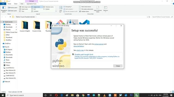Open address bar history dropdown
This screenshot has width=174, height=97.
point(147,17)
